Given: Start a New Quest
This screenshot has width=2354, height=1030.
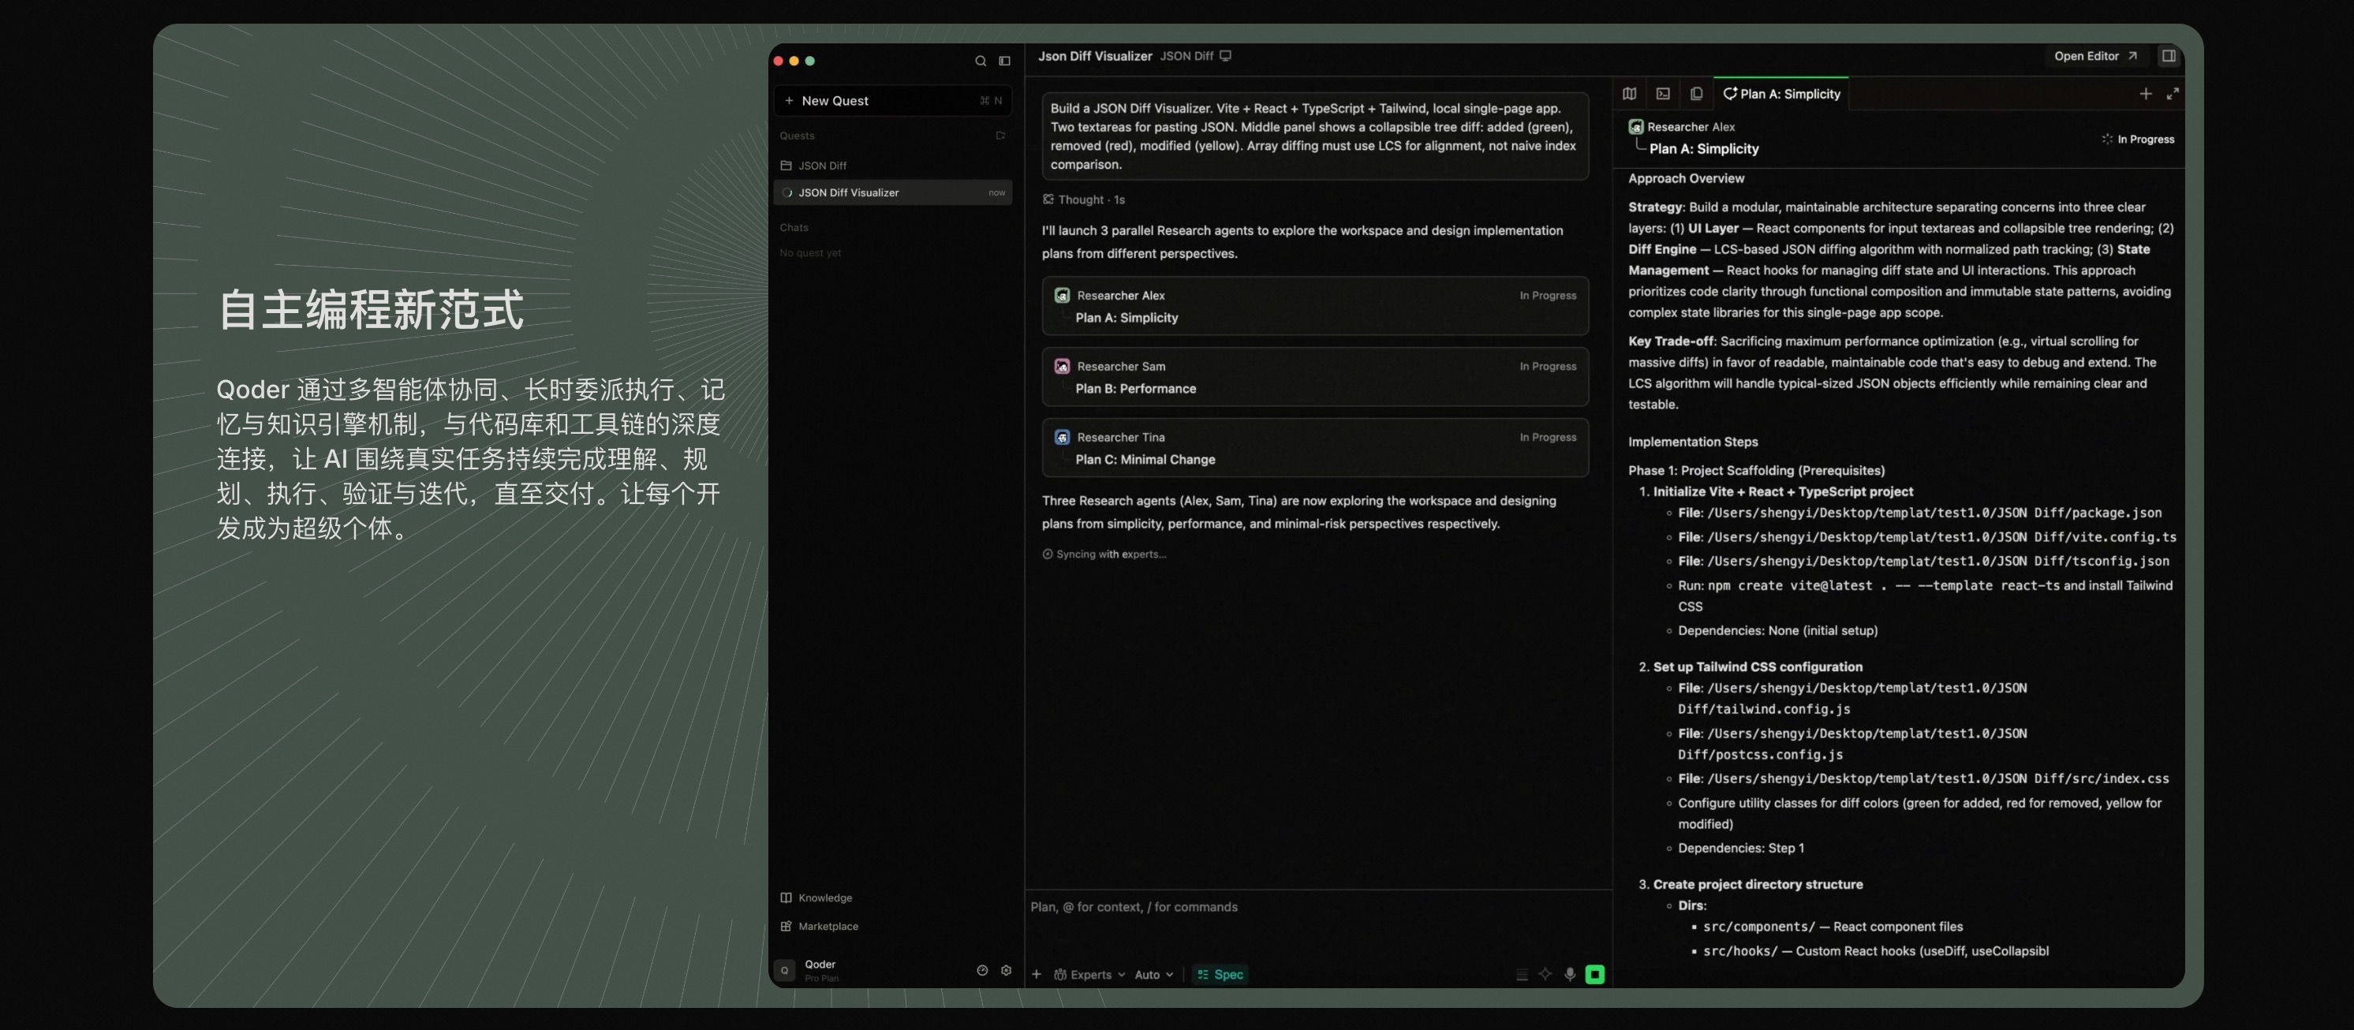Looking at the screenshot, I should tap(893, 100).
